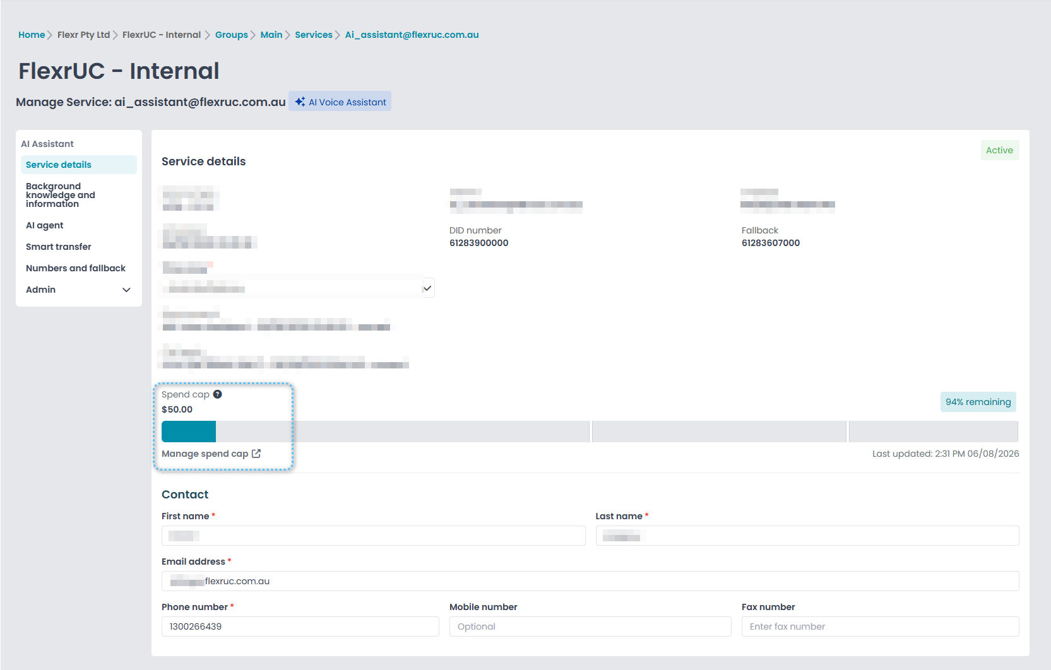The height and width of the screenshot is (670, 1051).
Task: Click the Last name input field
Action: coord(807,536)
